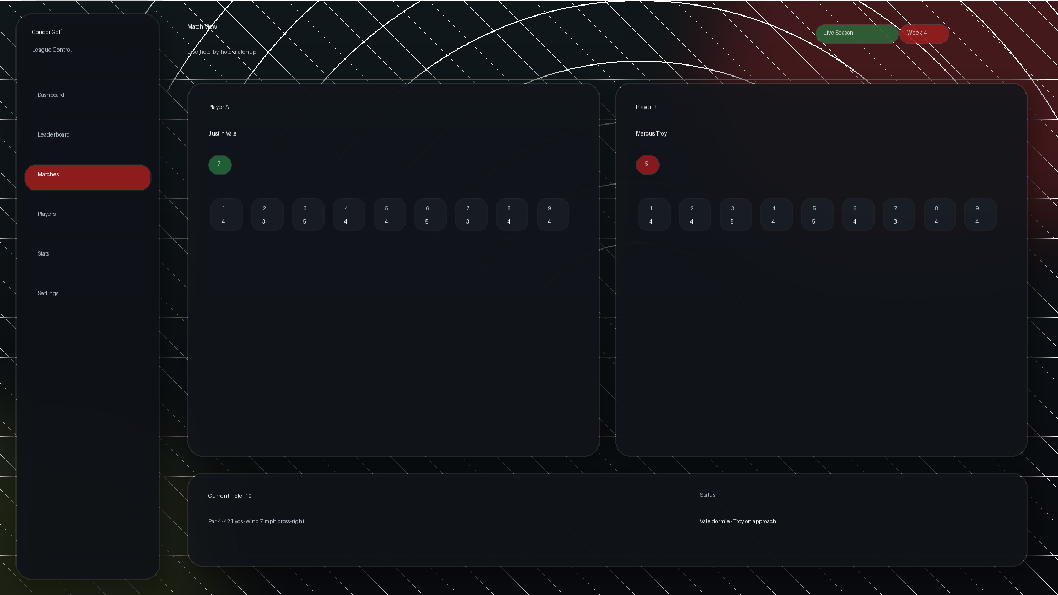Image resolution: width=1058 pixels, height=595 pixels.
Task: Click the Current Hole · 10 heading
Action: coord(230,496)
